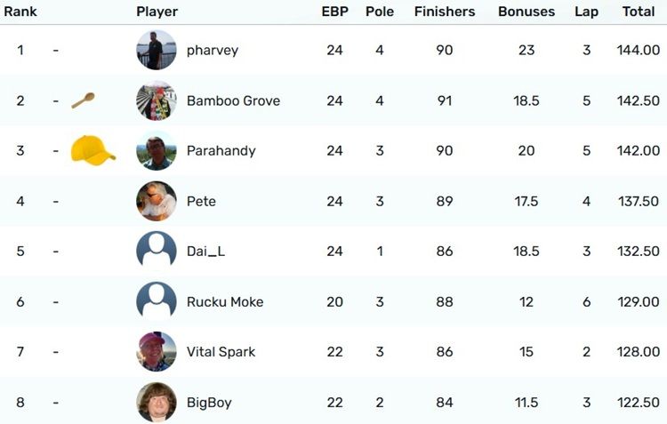Sort table by Pole column header

(x=380, y=12)
